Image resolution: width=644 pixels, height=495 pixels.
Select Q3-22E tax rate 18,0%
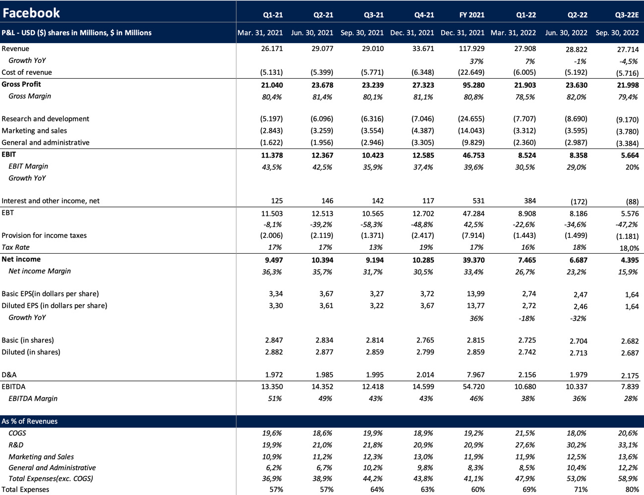[629, 249]
